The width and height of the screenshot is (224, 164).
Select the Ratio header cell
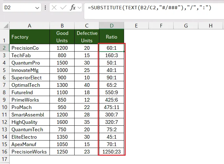pyautogui.click(x=112, y=37)
